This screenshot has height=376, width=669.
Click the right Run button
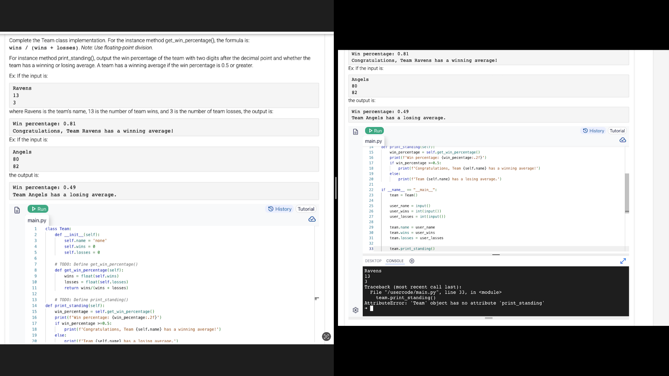[375, 131]
